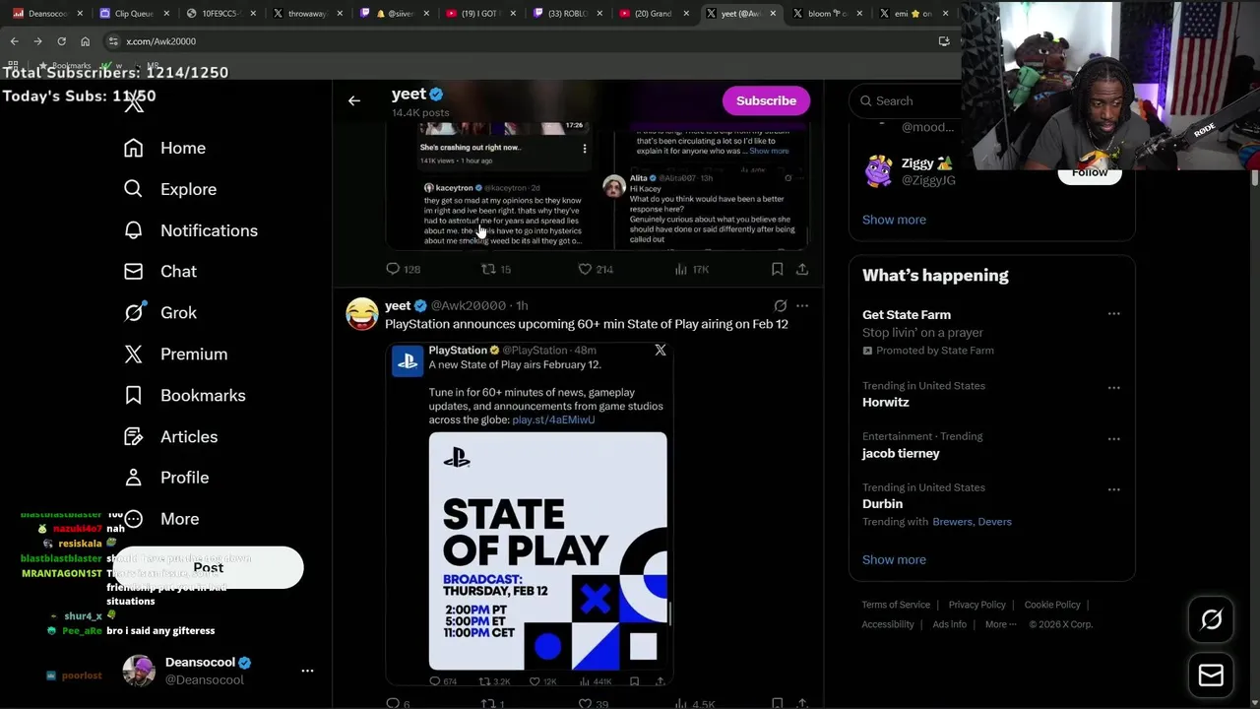This screenshot has width=1260, height=709.
Task: Open floating Grok button
Action: pos(1211,619)
